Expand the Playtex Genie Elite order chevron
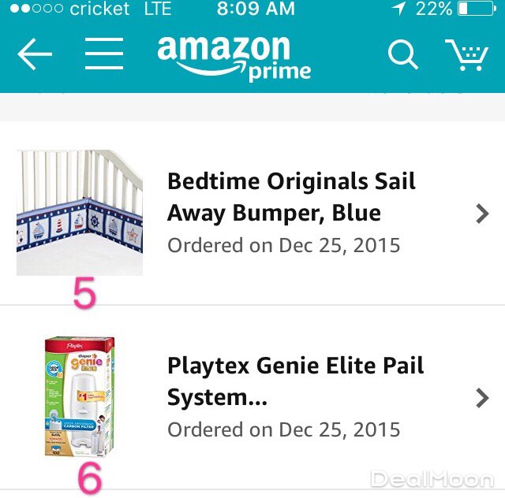The height and width of the screenshot is (498, 505). 482,398
